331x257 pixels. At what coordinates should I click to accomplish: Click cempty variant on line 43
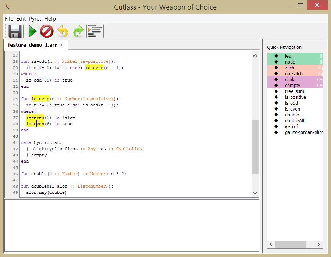pyautogui.click(x=39, y=155)
